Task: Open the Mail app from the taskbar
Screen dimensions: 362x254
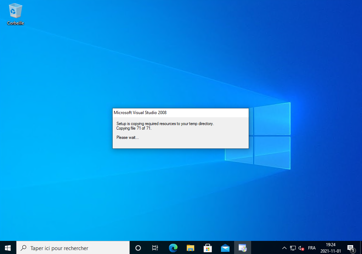Action: pos(225,248)
